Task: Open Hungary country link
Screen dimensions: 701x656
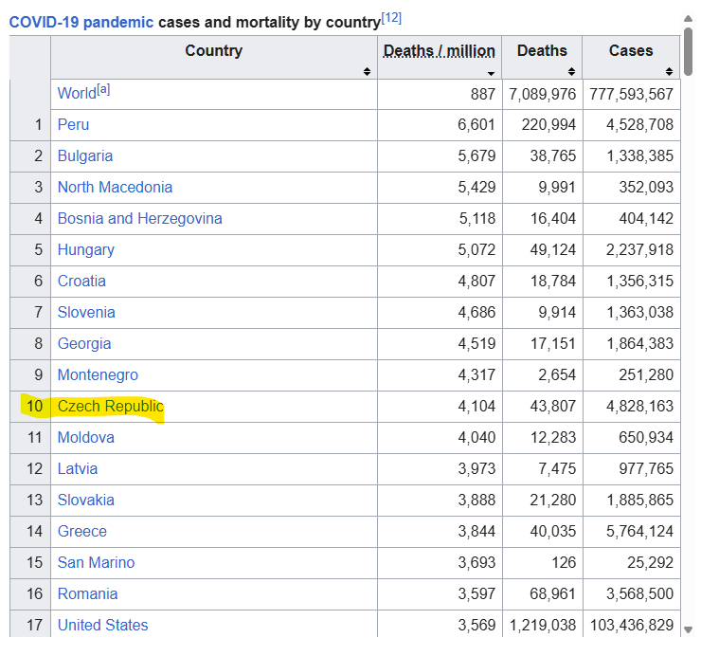Action: coord(86,249)
